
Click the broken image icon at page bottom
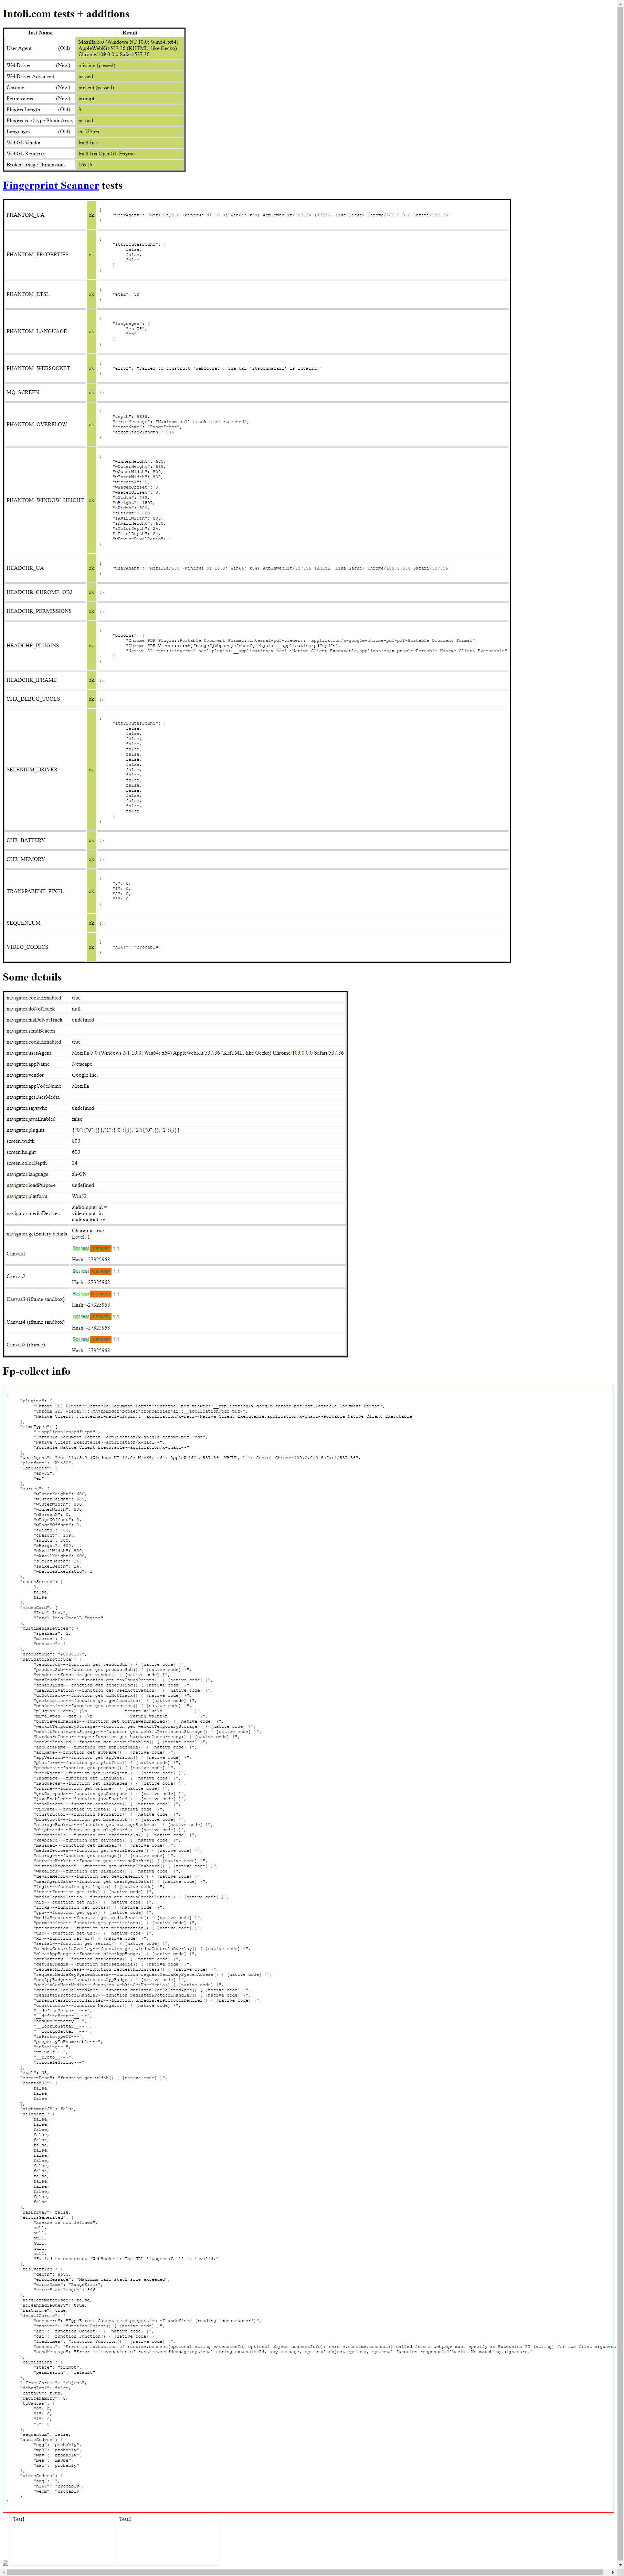(6, 2563)
